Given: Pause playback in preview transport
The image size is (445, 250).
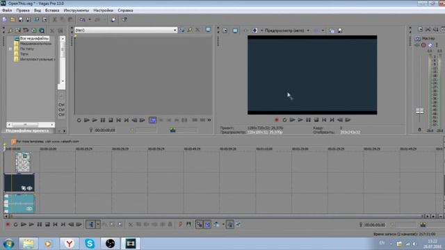Looking at the screenshot, I should [x=308, y=120].
